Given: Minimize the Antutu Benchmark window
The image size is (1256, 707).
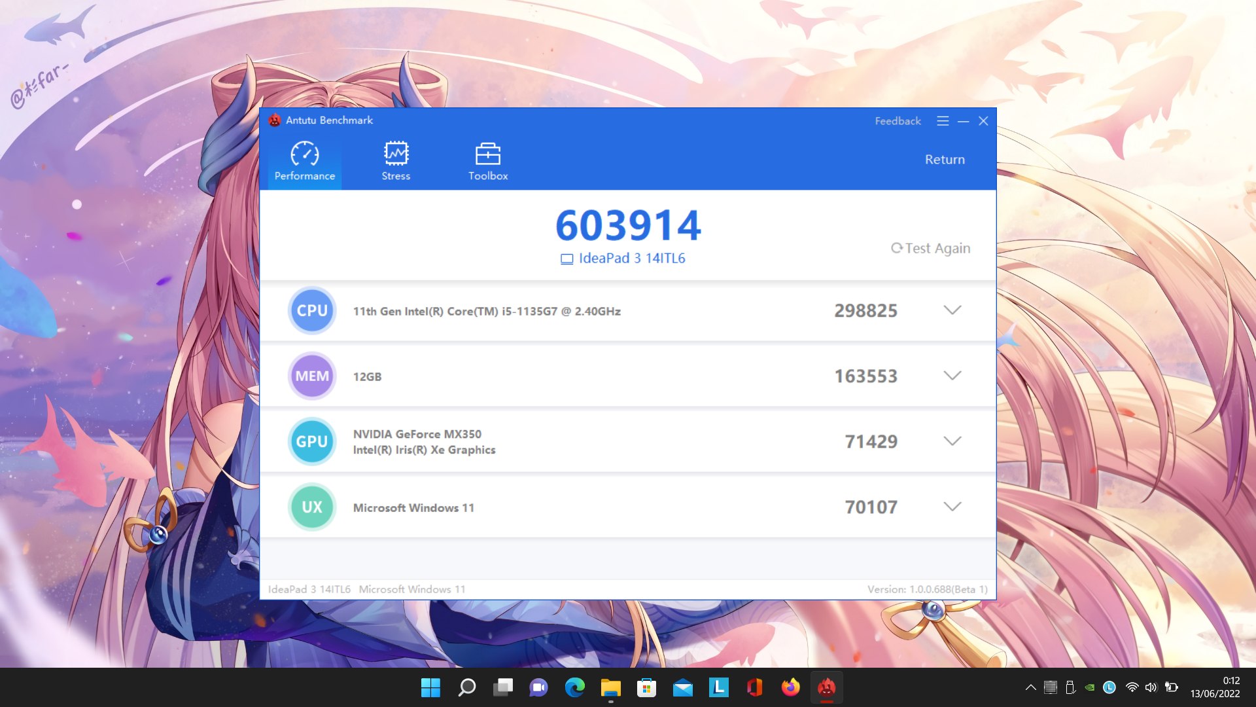Looking at the screenshot, I should (963, 121).
